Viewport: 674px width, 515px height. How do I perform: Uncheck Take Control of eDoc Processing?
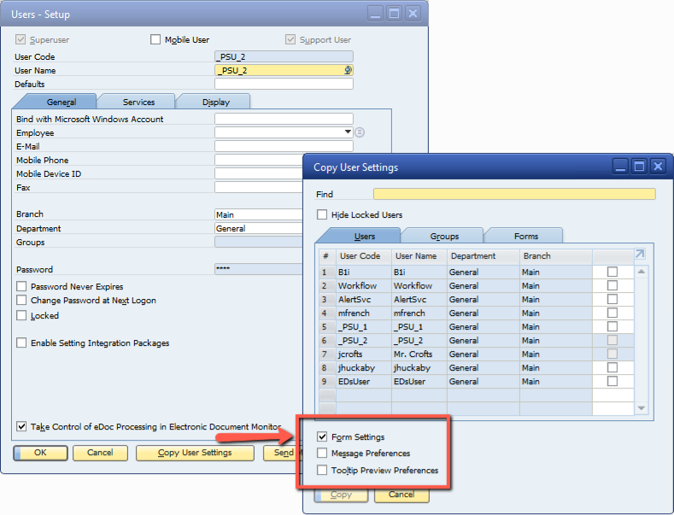pyautogui.click(x=21, y=426)
